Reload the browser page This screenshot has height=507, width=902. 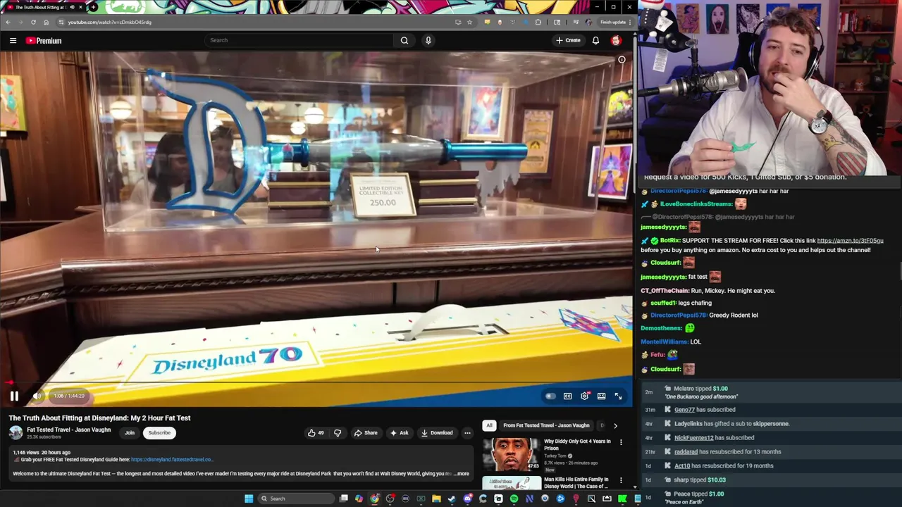pyautogui.click(x=33, y=22)
